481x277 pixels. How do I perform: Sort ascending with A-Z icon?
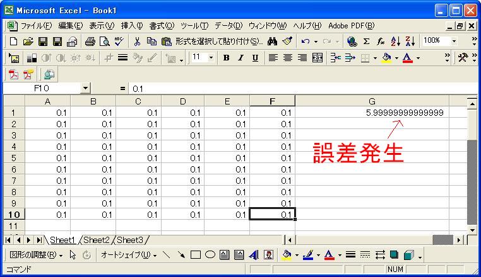click(395, 41)
